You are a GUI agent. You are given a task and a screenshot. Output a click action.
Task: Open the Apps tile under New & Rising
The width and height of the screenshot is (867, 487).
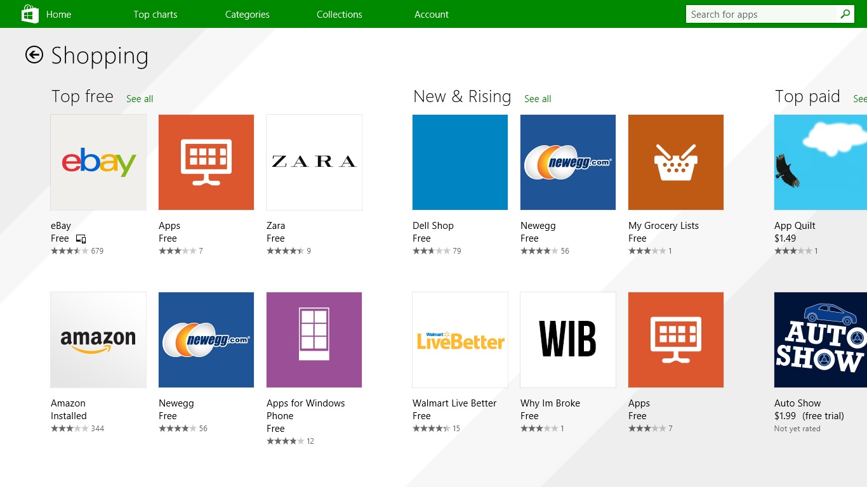pos(676,340)
